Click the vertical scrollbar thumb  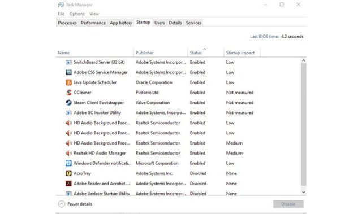coord(304,124)
